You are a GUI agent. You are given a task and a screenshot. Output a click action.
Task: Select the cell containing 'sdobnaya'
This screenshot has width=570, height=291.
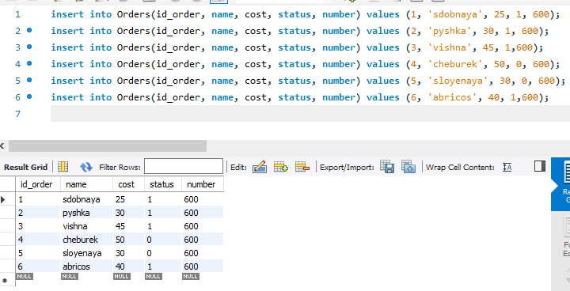coord(86,199)
